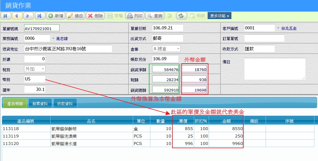This screenshot has height=161, width=318.
Task: Select the 產品明細 tab
Action: [15, 104]
